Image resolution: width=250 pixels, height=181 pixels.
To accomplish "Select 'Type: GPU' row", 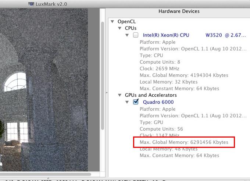I will [151, 122].
